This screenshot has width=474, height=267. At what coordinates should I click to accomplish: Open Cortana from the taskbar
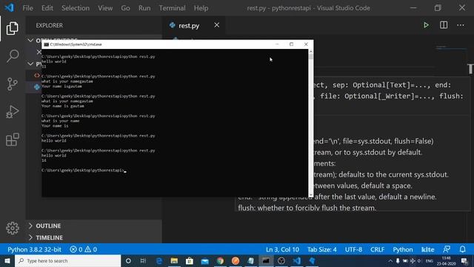tap(128, 260)
